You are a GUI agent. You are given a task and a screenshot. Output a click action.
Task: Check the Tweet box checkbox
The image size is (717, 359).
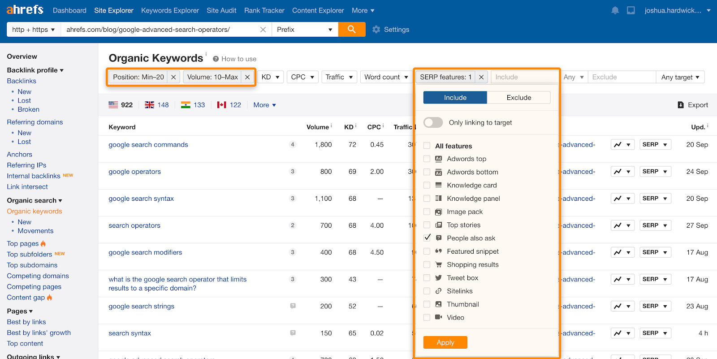427,278
